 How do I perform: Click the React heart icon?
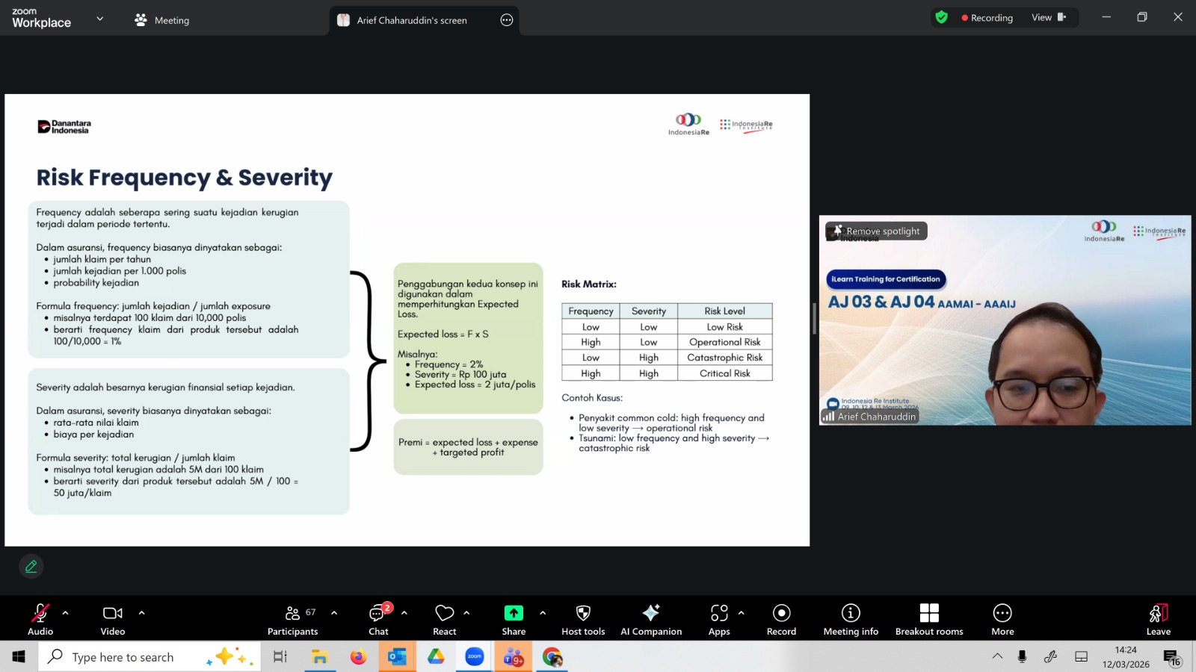pyautogui.click(x=445, y=619)
